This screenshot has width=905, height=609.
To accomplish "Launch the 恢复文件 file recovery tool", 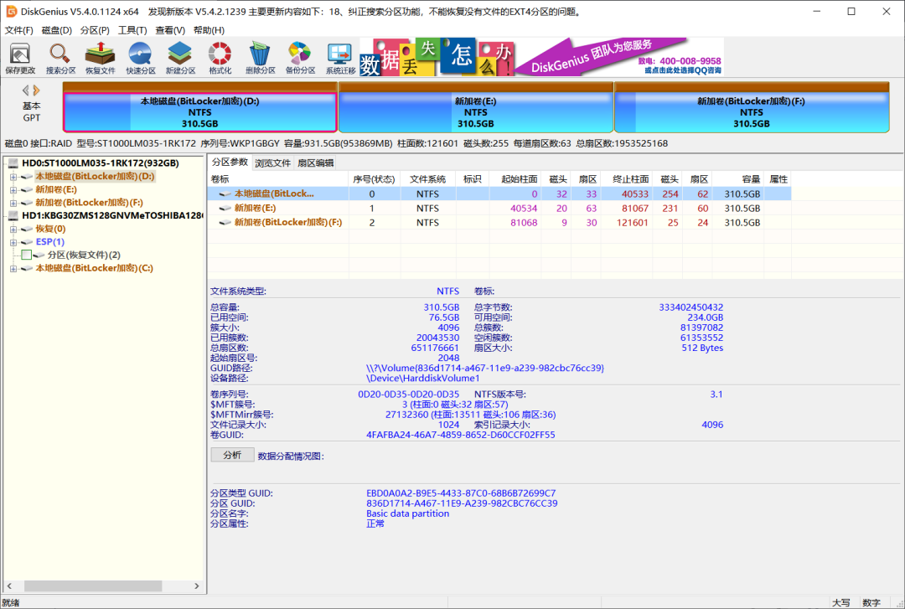I will (101, 59).
